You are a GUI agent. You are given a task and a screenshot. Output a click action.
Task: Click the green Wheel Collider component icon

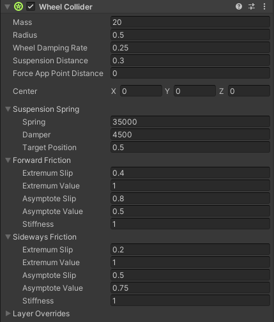pyautogui.click(x=19, y=6)
